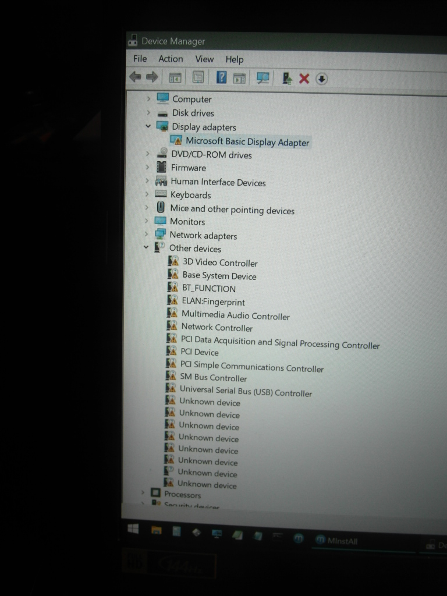
Task: Expand the Keyboards node
Action: pyautogui.click(x=147, y=194)
